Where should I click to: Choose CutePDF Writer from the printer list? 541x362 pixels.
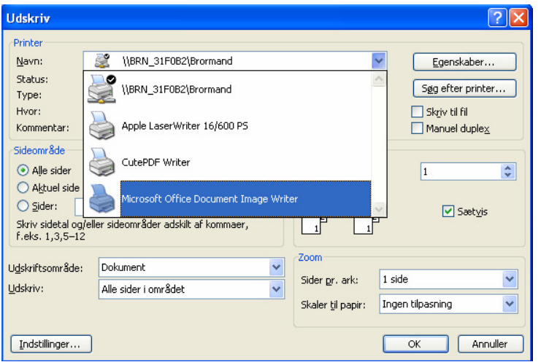[228, 162]
